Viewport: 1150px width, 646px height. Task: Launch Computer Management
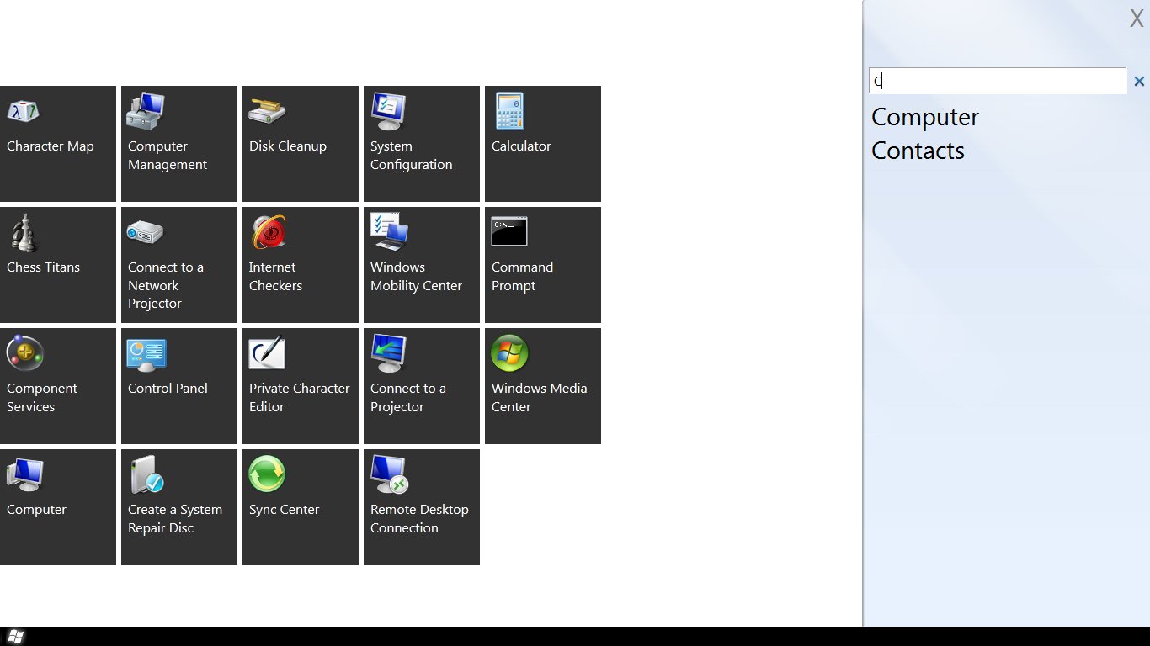(178, 144)
